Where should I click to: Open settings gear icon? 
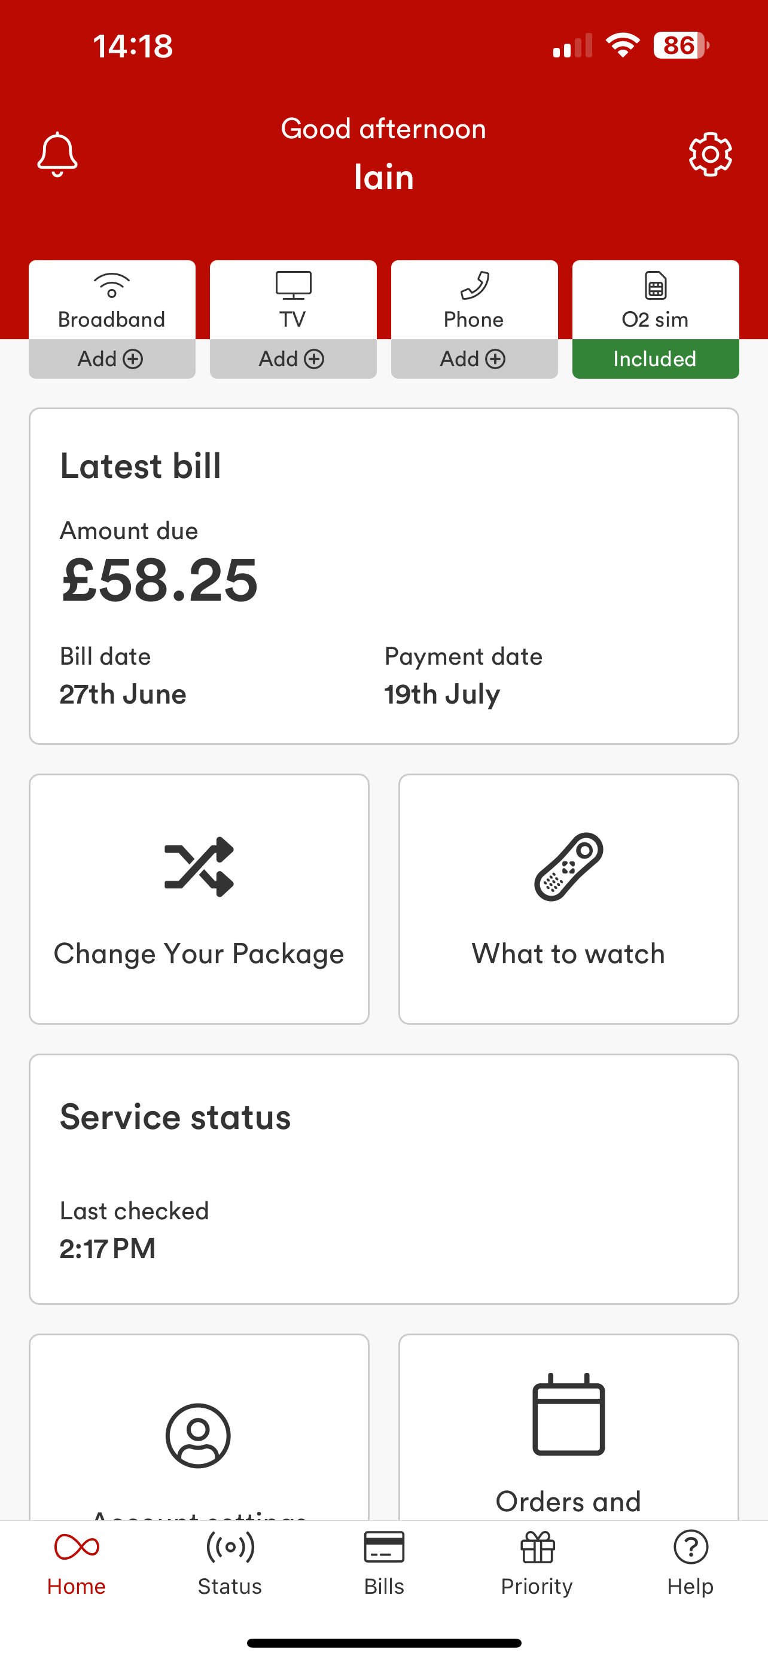click(x=710, y=154)
